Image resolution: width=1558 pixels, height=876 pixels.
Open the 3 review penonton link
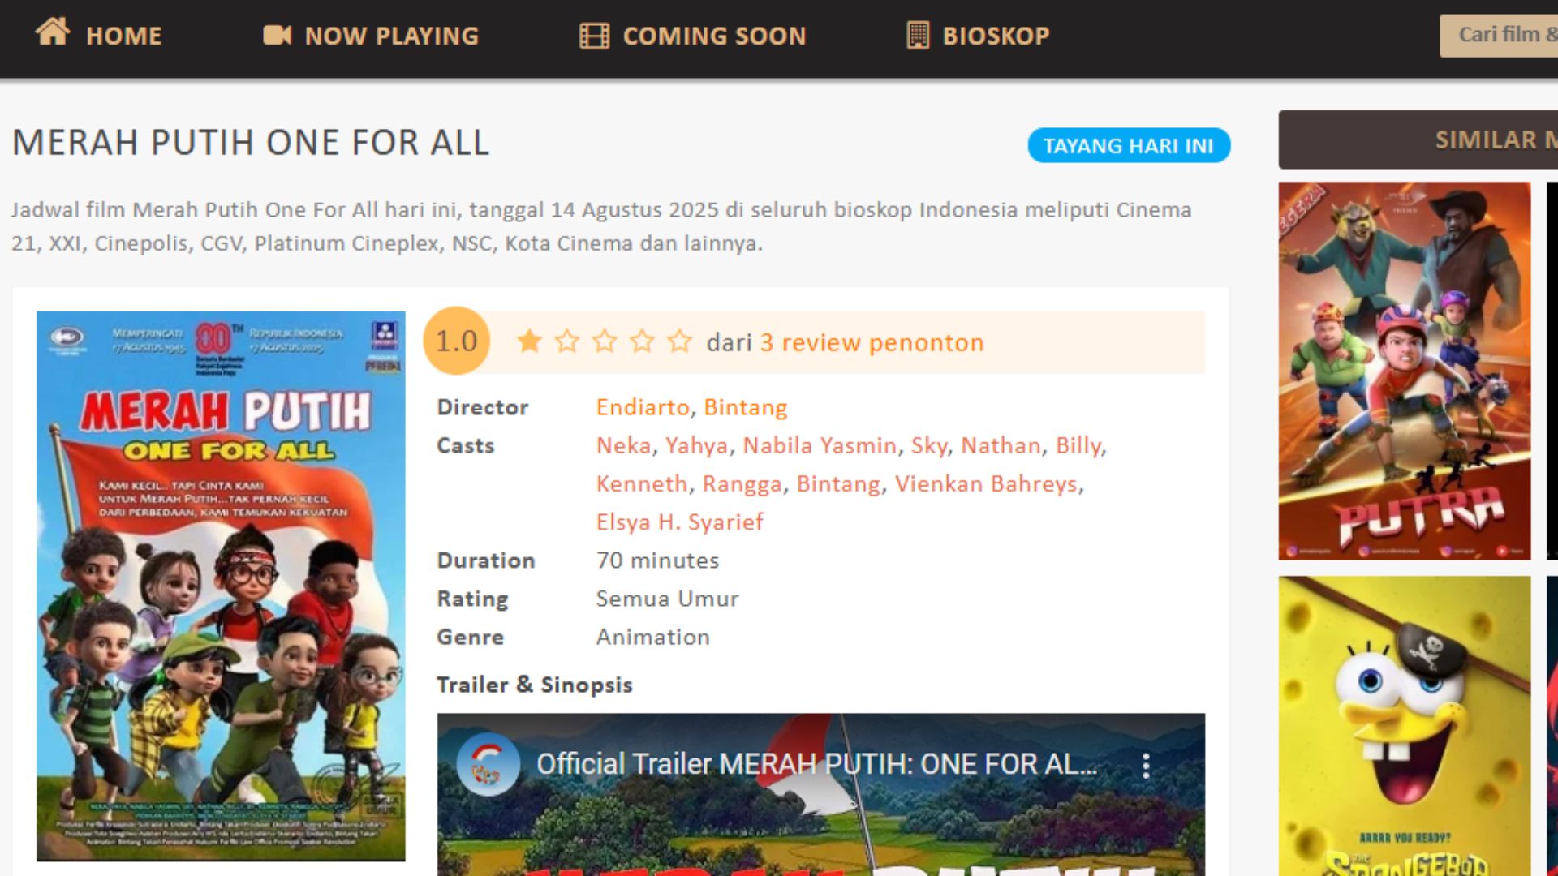pos(872,342)
